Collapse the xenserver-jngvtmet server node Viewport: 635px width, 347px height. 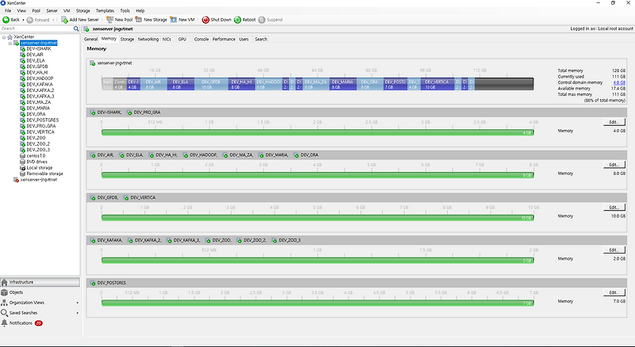pos(10,43)
